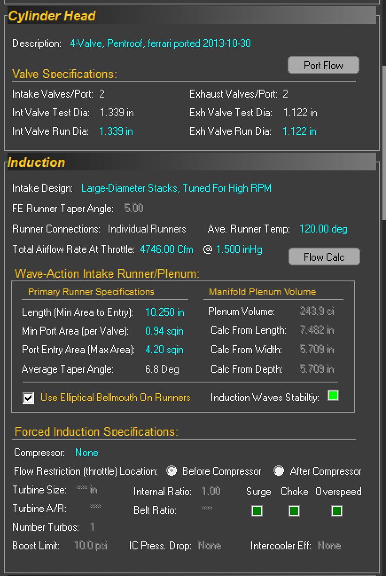Click the Port Flow button
386x576 pixels.
(323, 65)
